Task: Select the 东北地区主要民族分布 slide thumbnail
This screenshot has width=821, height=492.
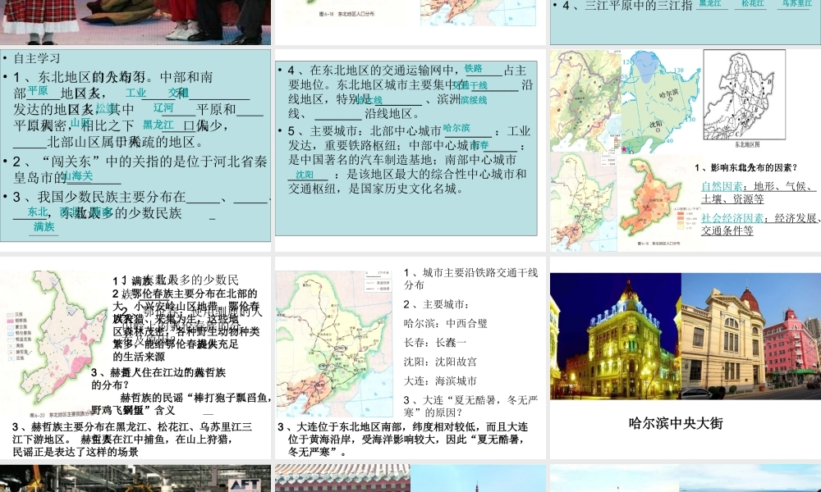Action: coord(135,358)
